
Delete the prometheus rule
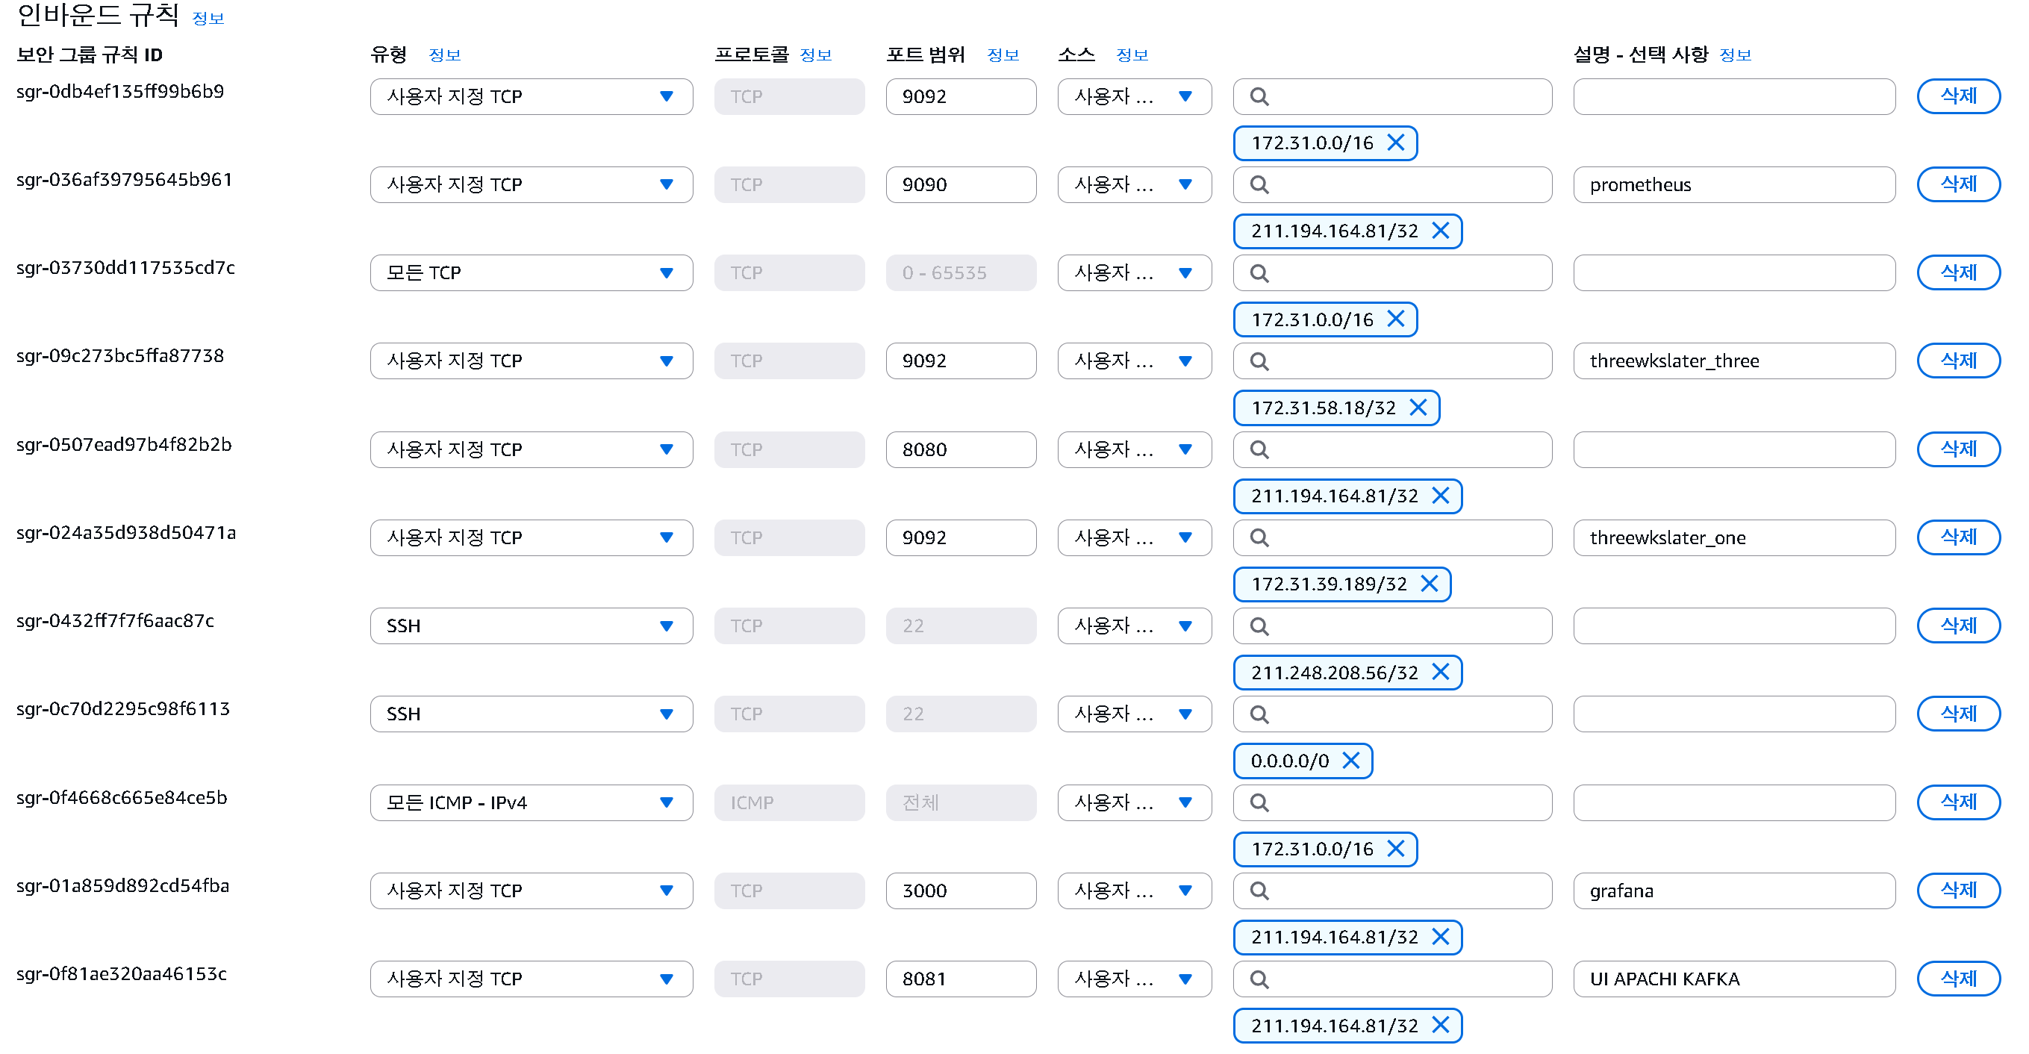[x=1958, y=184]
